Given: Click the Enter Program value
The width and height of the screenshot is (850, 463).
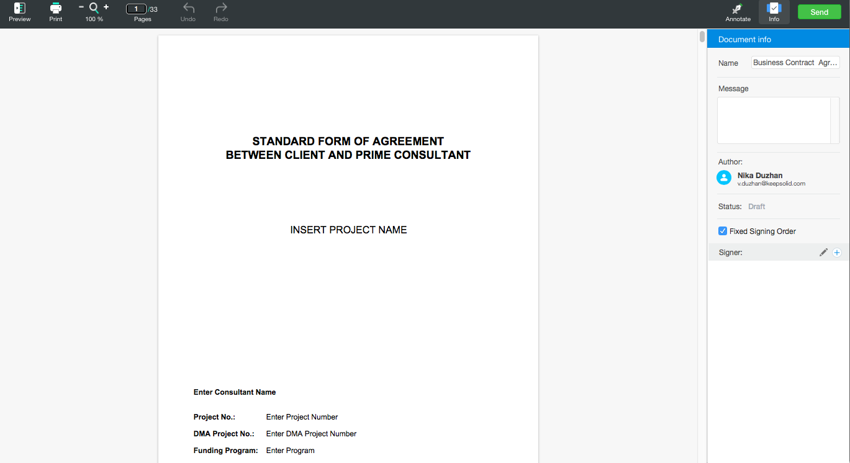Looking at the screenshot, I should tap(290, 451).
